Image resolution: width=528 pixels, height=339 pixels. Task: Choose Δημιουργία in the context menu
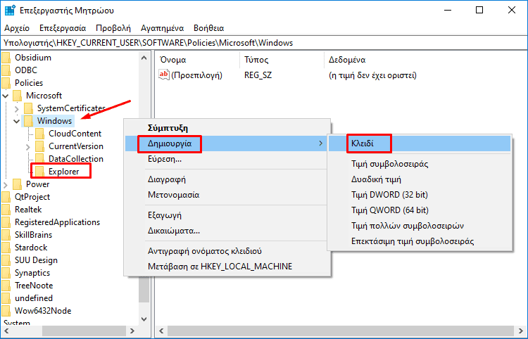pos(227,143)
